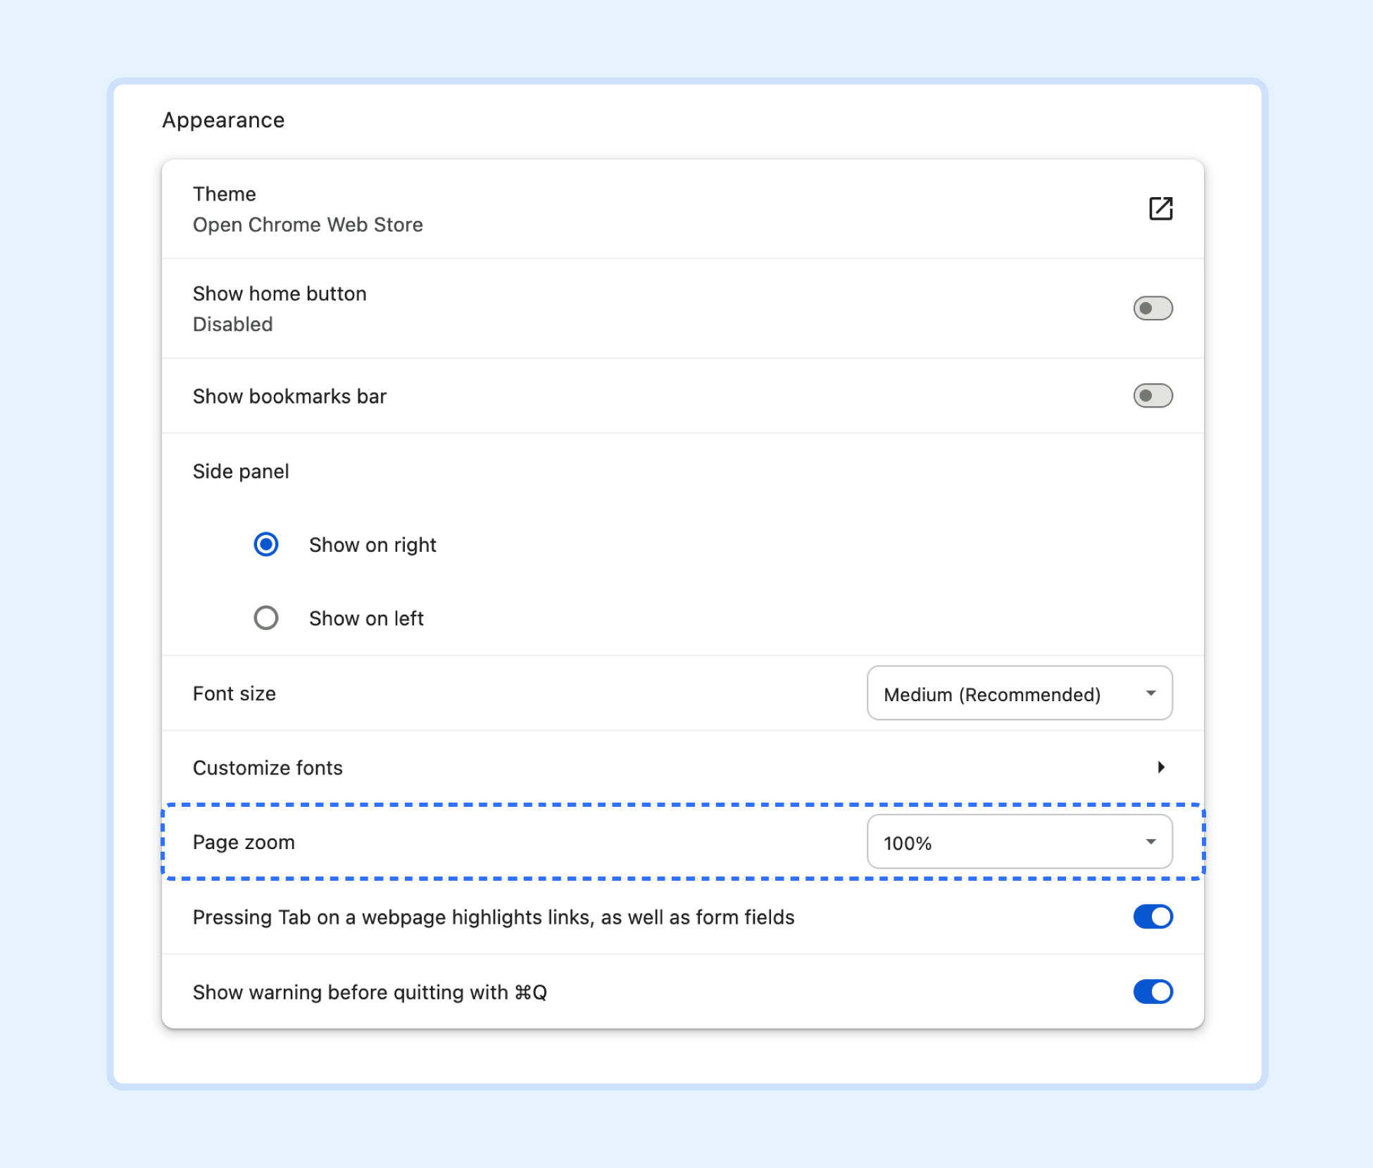Click the Font size label
The height and width of the screenshot is (1168, 1373).
[234, 693]
